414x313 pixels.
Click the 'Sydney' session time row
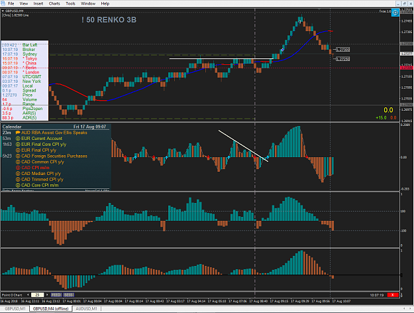click(25, 54)
